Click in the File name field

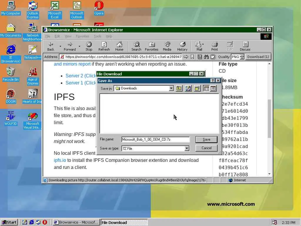click(x=155, y=139)
